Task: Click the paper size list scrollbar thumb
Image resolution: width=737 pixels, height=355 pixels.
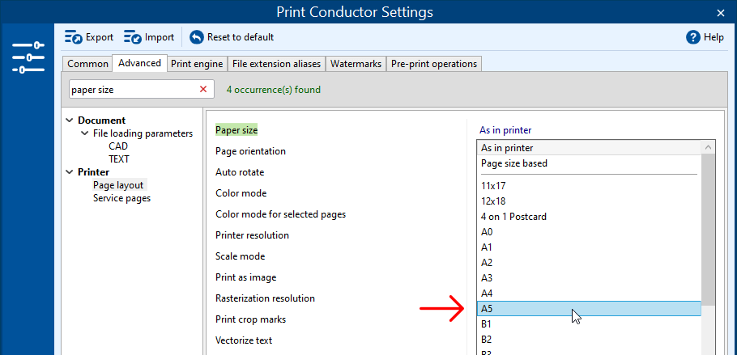Action: click(x=709, y=229)
